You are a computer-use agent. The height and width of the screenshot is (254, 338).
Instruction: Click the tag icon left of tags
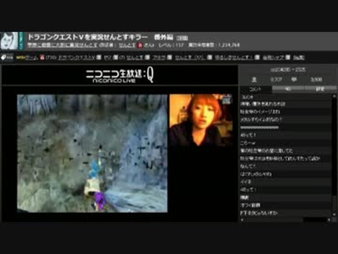click(7, 57)
